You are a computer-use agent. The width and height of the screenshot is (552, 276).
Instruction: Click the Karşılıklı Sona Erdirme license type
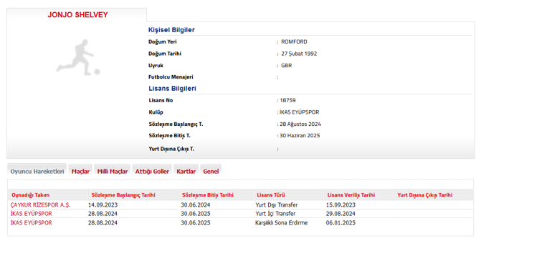281,222
